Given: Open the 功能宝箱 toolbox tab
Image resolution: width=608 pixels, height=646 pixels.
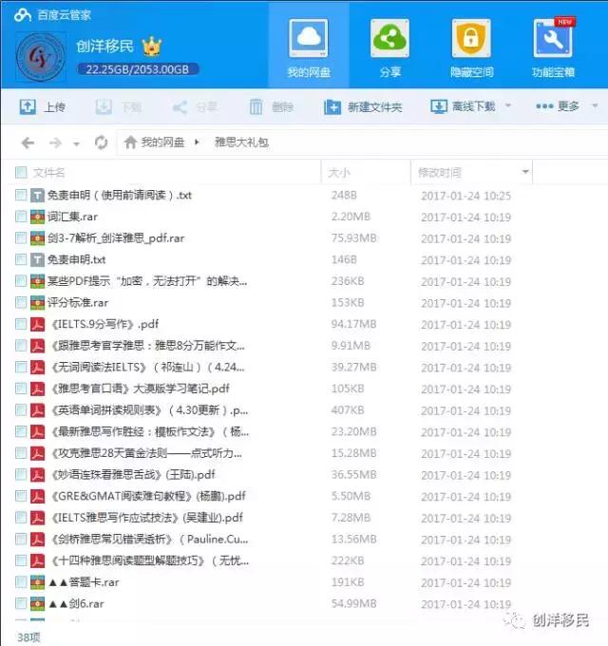Looking at the screenshot, I should click(553, 47).
